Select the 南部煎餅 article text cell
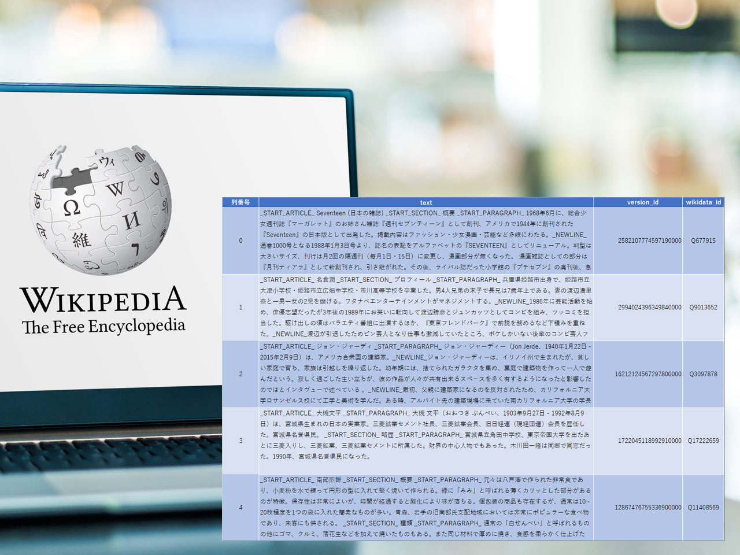The image size is (740, 555). 426,508
